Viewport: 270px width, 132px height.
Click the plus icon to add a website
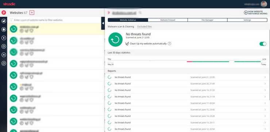pos(32,12)
